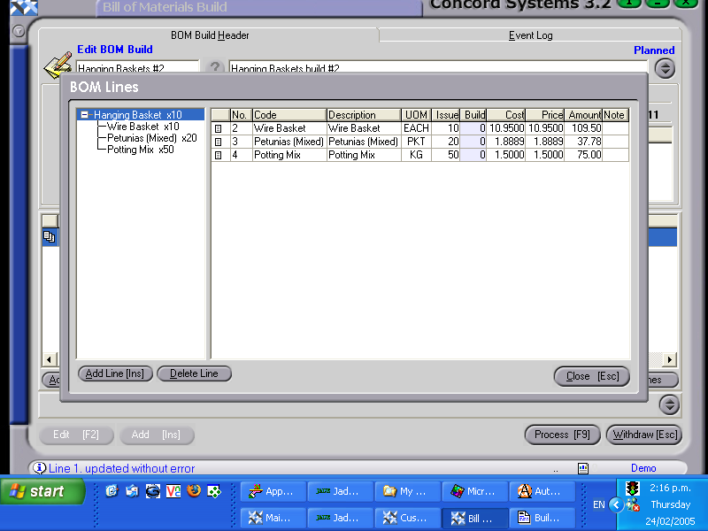Screen dimensions: 708x531
Task: Click the Add Line [Ins] button
Action: point(114,373)
